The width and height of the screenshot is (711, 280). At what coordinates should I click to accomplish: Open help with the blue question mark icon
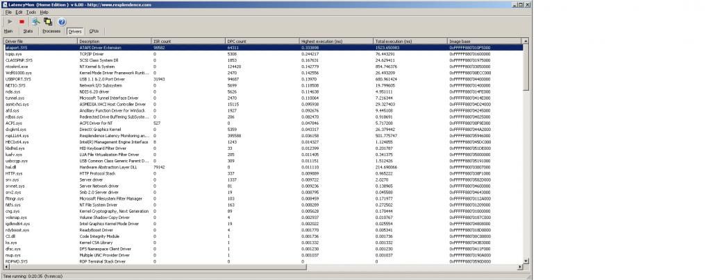pos(61,21)
